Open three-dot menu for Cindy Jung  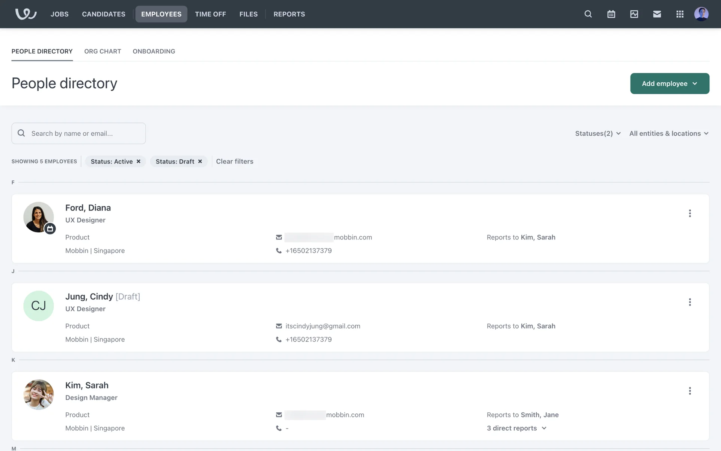pos(689,302)
